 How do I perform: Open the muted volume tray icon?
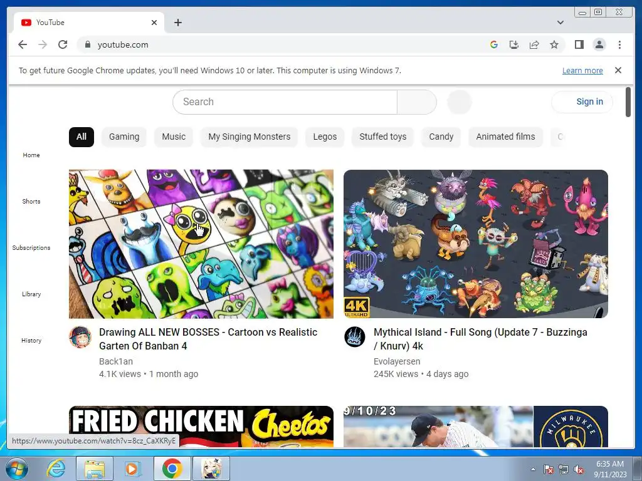pos(579,470)
